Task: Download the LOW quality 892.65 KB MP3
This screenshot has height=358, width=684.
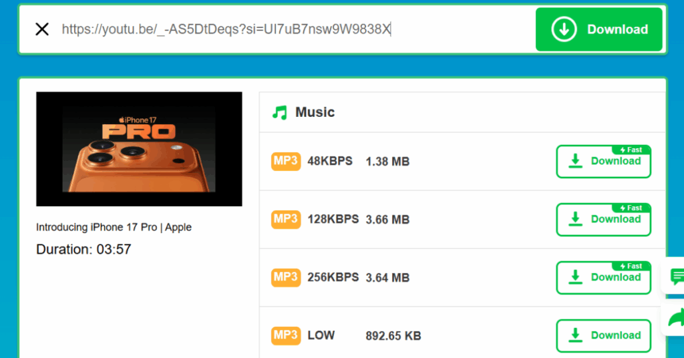Action: (x=603, y=336)
